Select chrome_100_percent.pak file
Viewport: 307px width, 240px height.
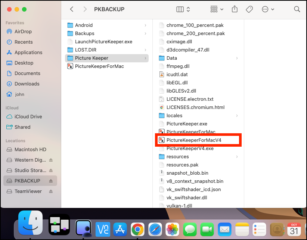click(198, 25)
